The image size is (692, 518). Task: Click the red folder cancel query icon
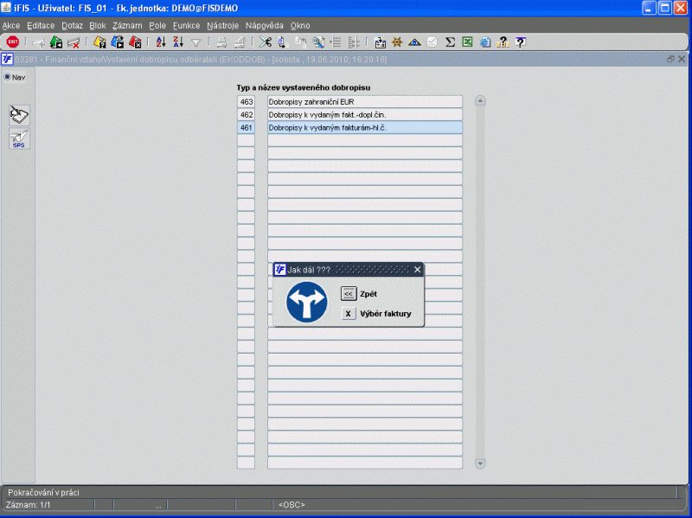[135, 42]
